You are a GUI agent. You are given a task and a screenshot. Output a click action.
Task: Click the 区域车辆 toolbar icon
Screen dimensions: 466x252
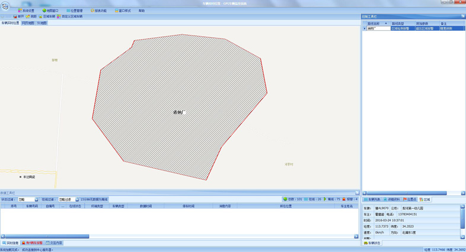(x=41, y=17)
